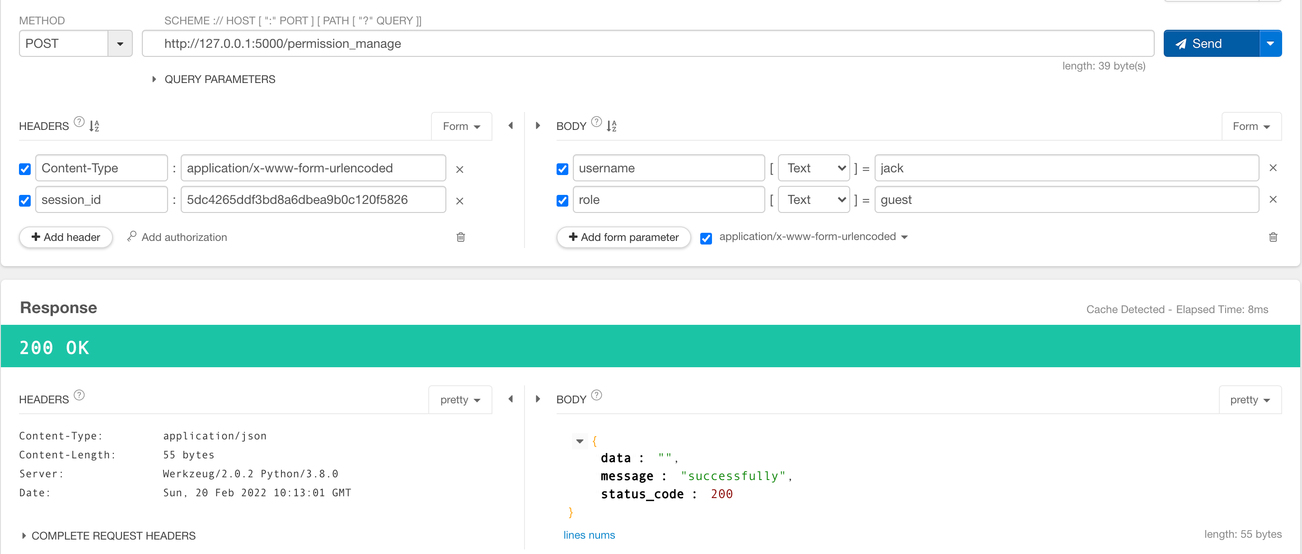Click the Add header button
This screenshot has height=554, width=1302.
click(66, 236)
